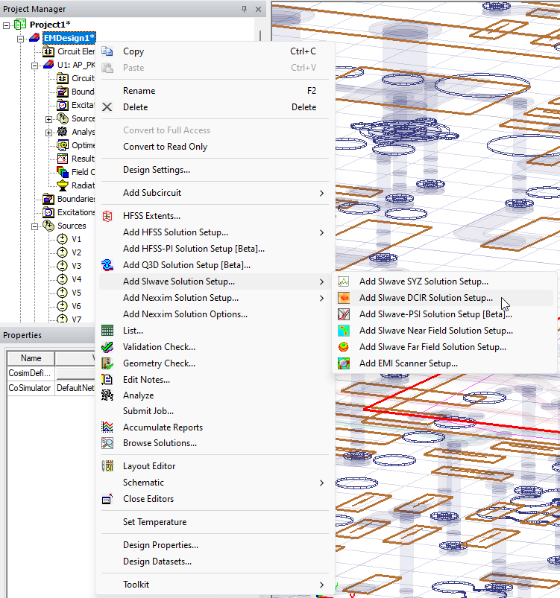Click the Delete X icon

(107, 107)
